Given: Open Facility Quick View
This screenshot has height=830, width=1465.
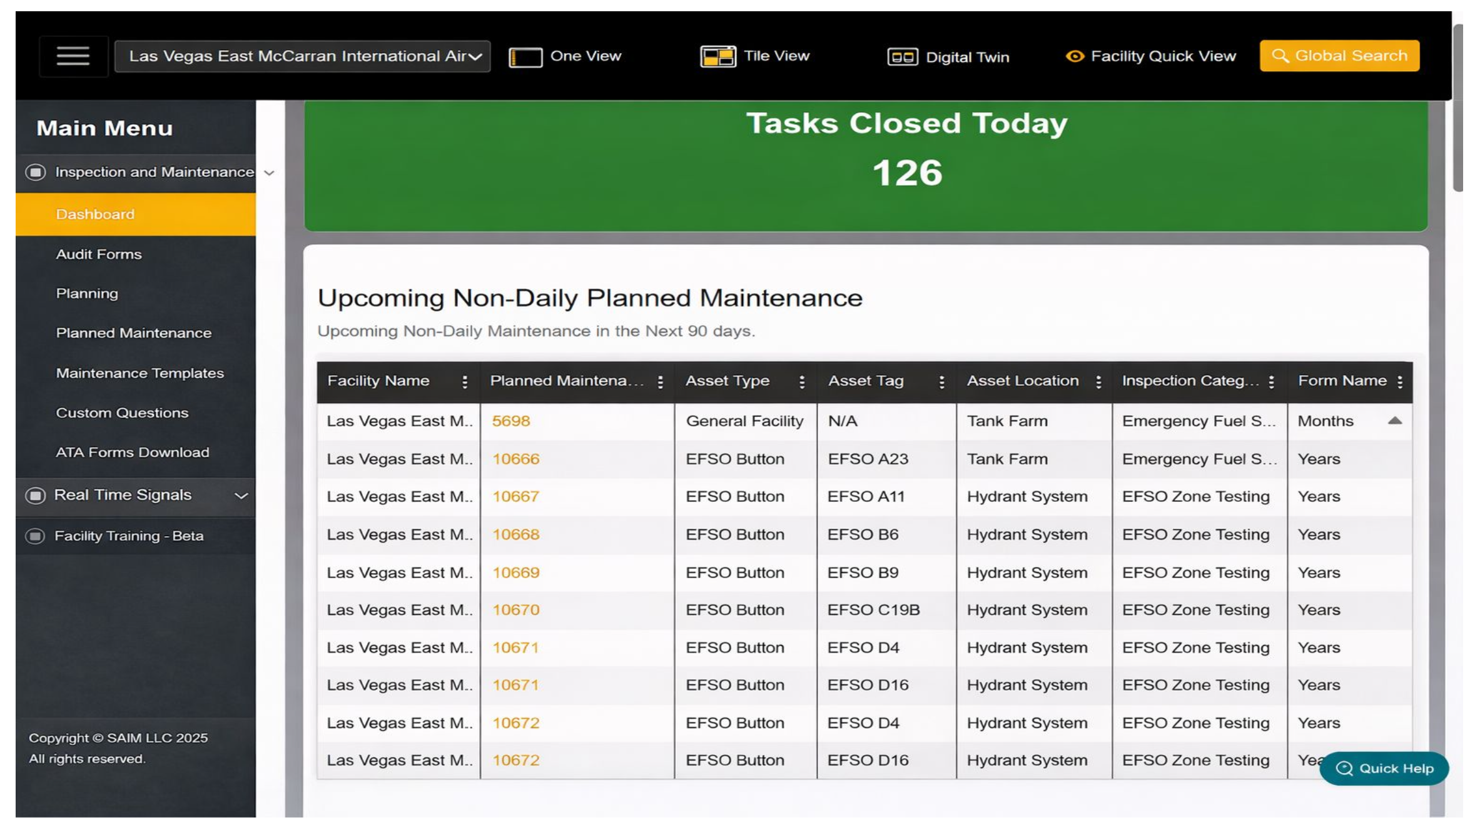Looking at the screenshot, I should pyautogui.click(x=1153, y=56).
